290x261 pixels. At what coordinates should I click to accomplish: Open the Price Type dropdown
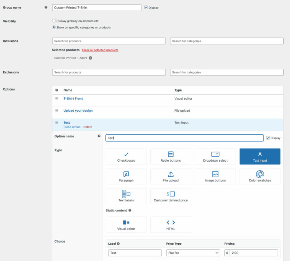tap(193, 252)
